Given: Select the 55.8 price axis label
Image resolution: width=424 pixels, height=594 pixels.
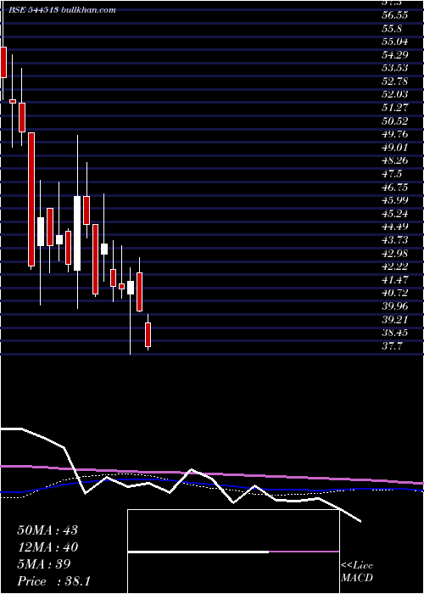Looking at the screenshot, I should pyautogui.click(x=393, y=28).
